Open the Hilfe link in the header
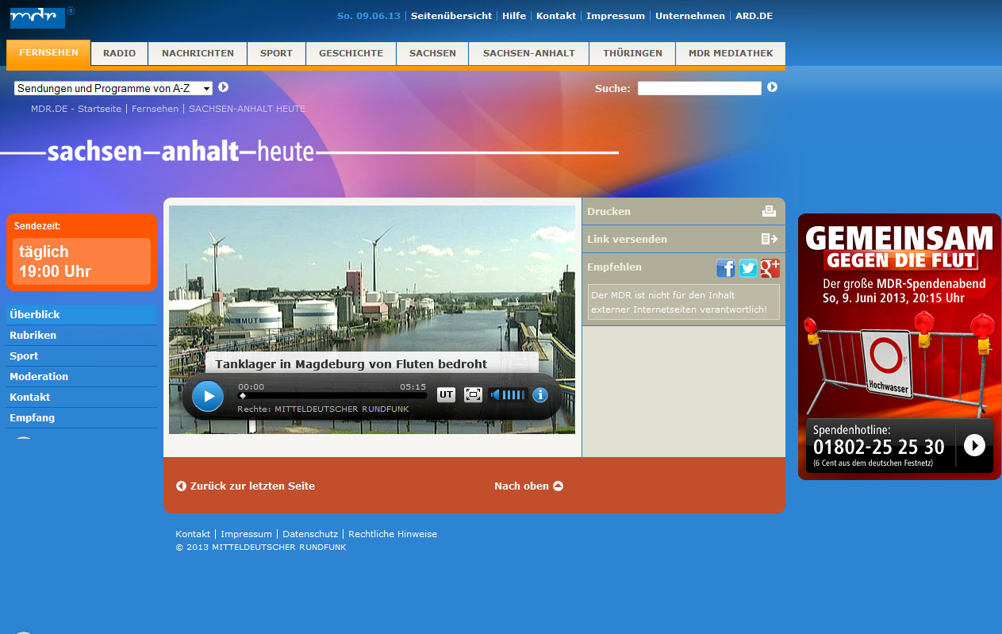 (514, 16)
